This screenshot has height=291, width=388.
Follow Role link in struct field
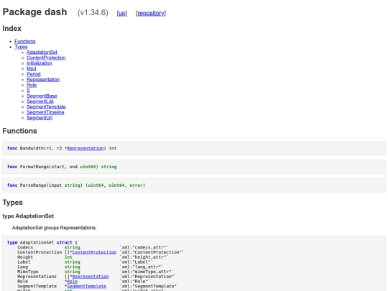pyautogui.click(x=72, y=282)
